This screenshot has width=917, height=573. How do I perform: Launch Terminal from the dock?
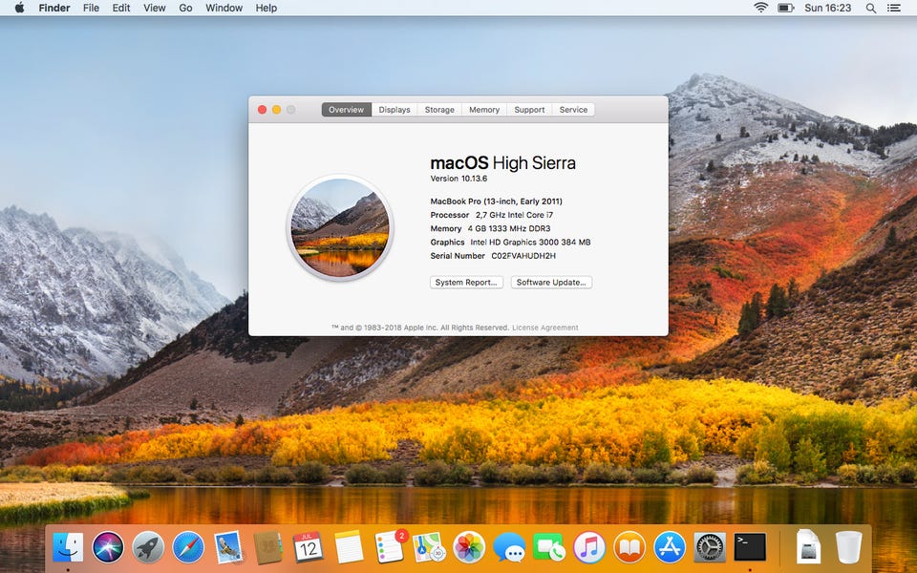tap(750, 547)
